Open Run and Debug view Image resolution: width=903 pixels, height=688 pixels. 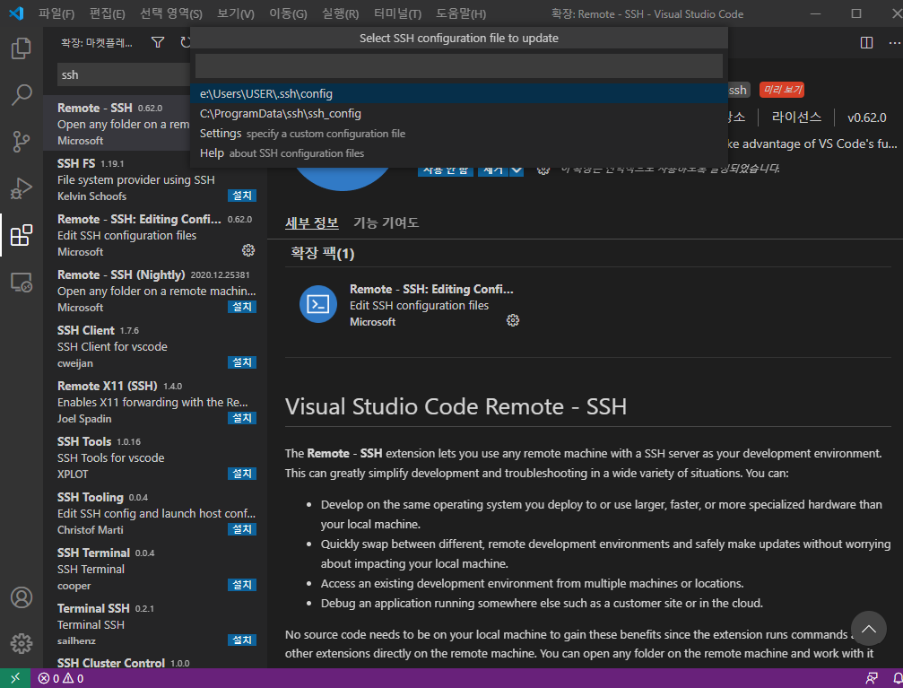[22, 188]
